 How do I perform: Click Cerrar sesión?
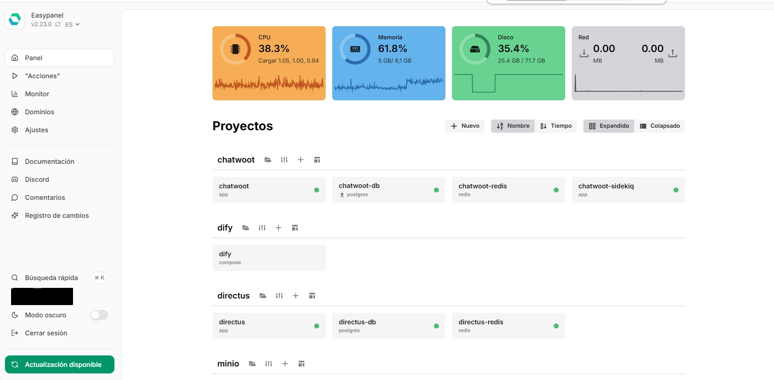coord(59,333)
